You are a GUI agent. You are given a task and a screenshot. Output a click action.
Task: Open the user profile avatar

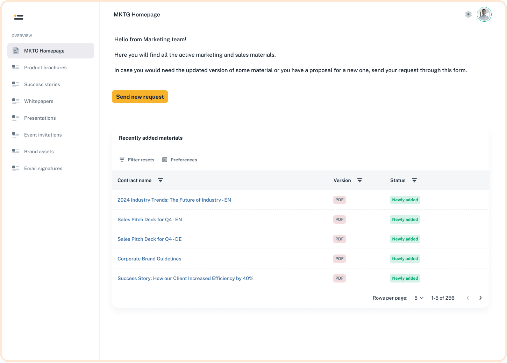tap(484, 14)
